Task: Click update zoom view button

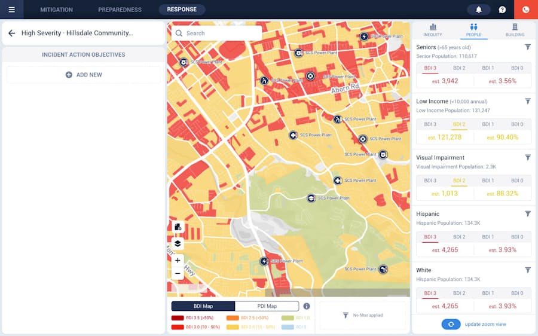Action: pyautogui.click(x=474, y=324)
